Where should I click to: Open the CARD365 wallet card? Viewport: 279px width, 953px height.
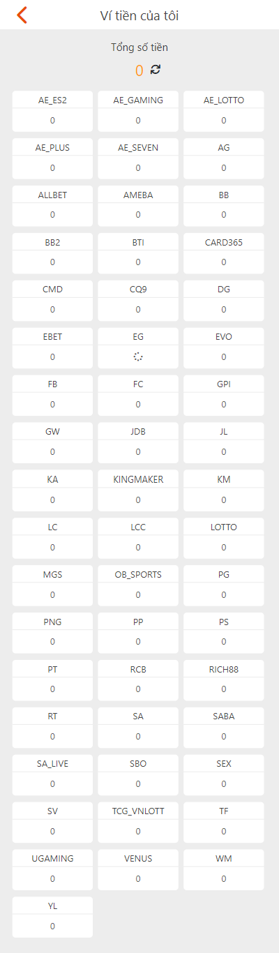(224, 253)
